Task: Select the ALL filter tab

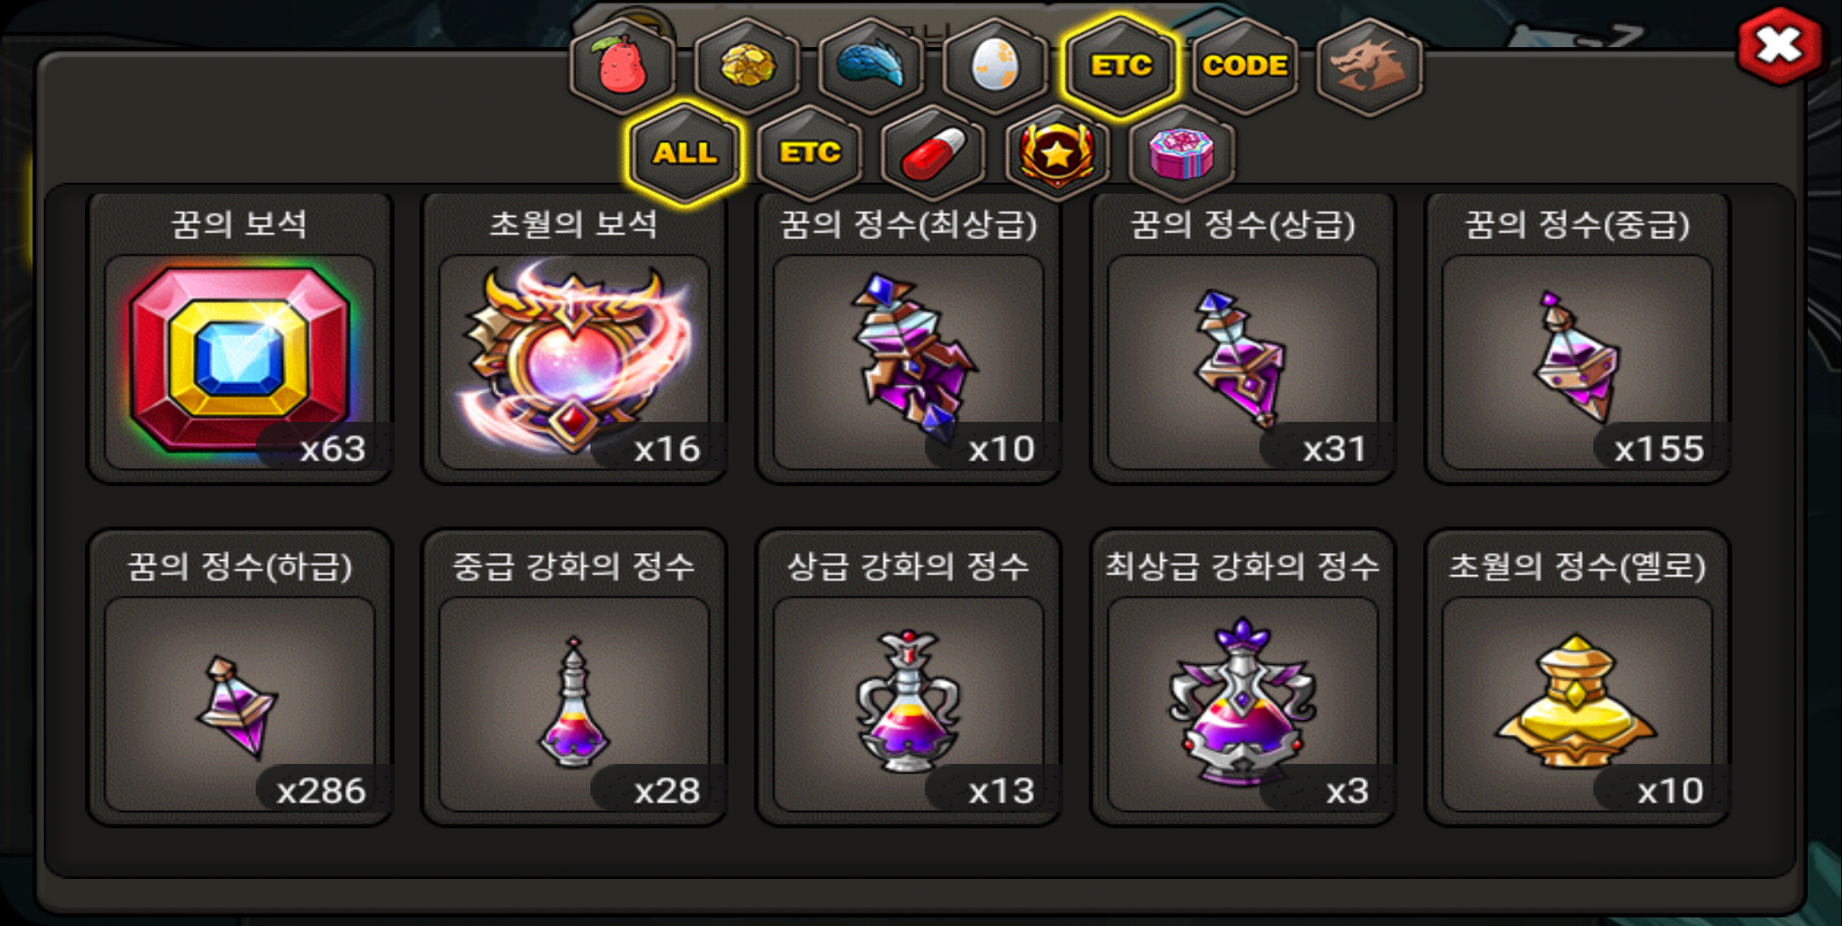Action: [685, 153]
